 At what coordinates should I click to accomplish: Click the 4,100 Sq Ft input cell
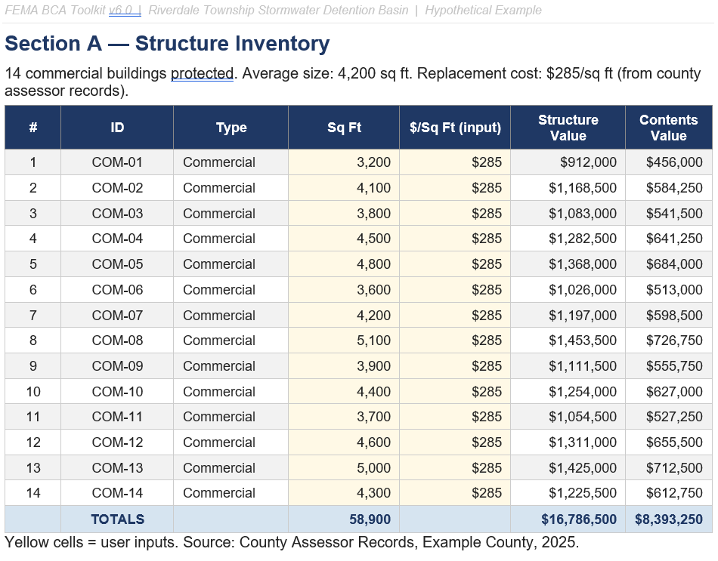click(x=344, y=187)
